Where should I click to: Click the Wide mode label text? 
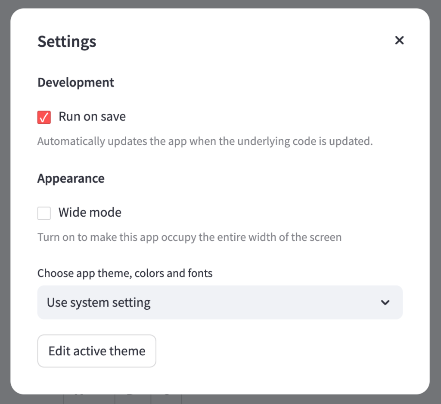(x=90, y=213)
